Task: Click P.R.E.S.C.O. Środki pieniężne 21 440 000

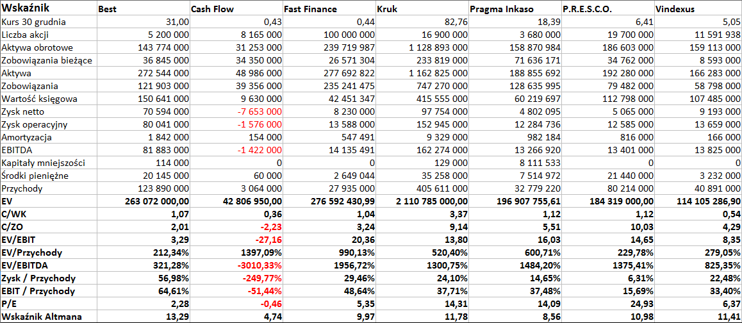Action: (x=608, y=176)
